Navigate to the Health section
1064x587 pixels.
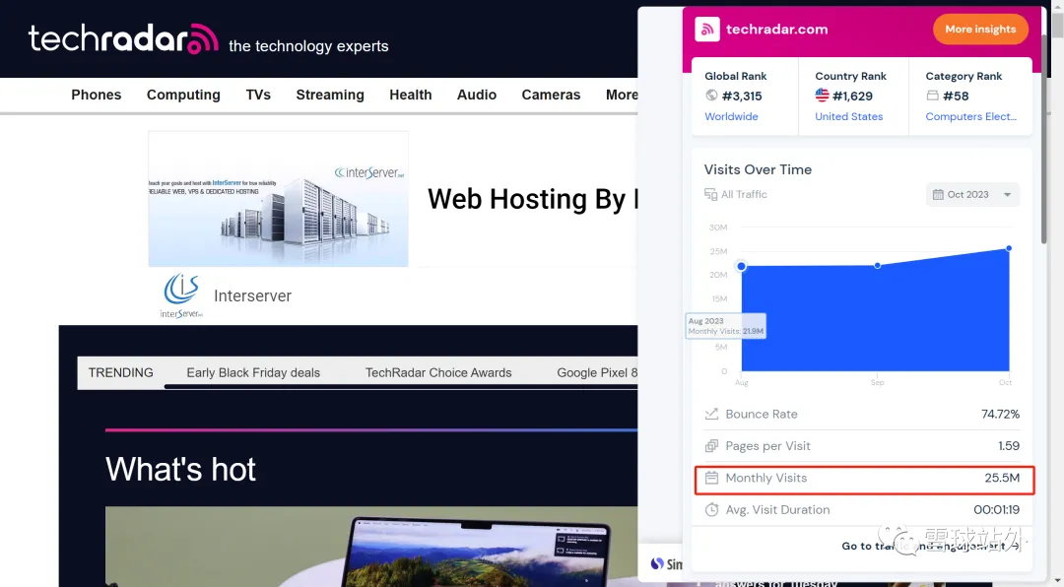point(411,95)
